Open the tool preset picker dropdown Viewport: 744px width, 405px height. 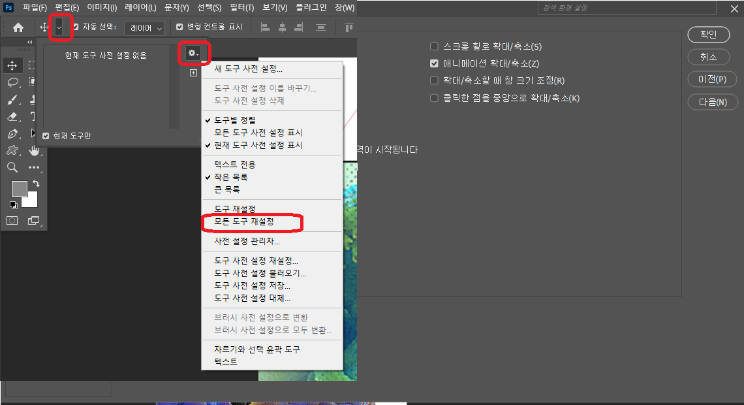pyautogui.click(x=60, y=27)
